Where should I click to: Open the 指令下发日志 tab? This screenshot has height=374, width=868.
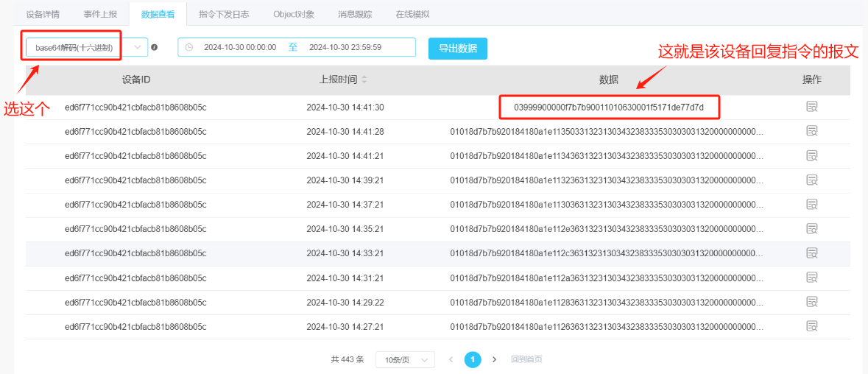coord(224,14)
